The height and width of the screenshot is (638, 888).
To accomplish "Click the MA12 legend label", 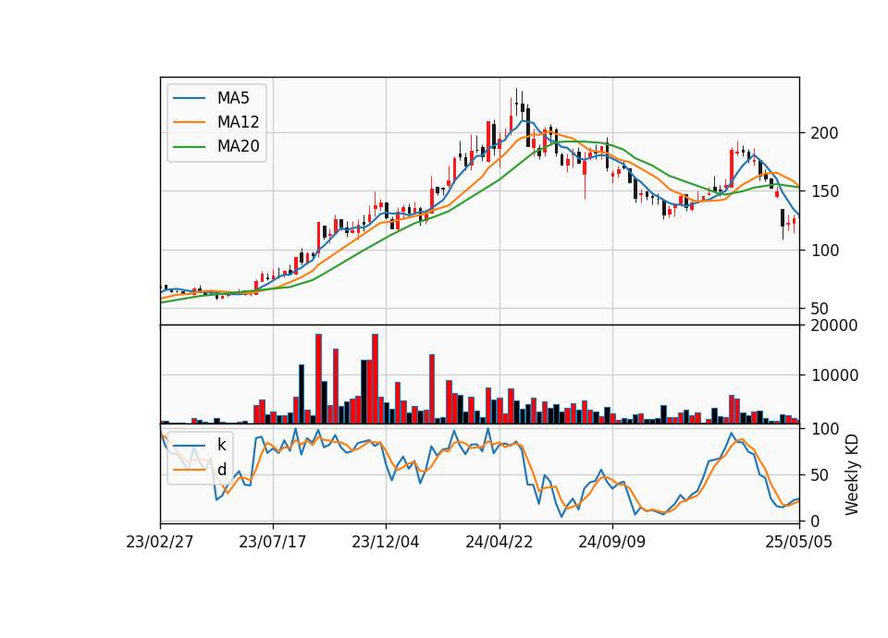I will 238,122.
